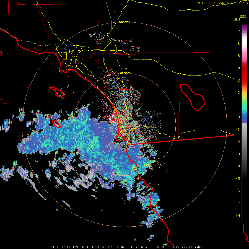The height and width of the screenshot is (249, 249).
Task: Click the KNKX radar station identifier
Action: (159, 247)
